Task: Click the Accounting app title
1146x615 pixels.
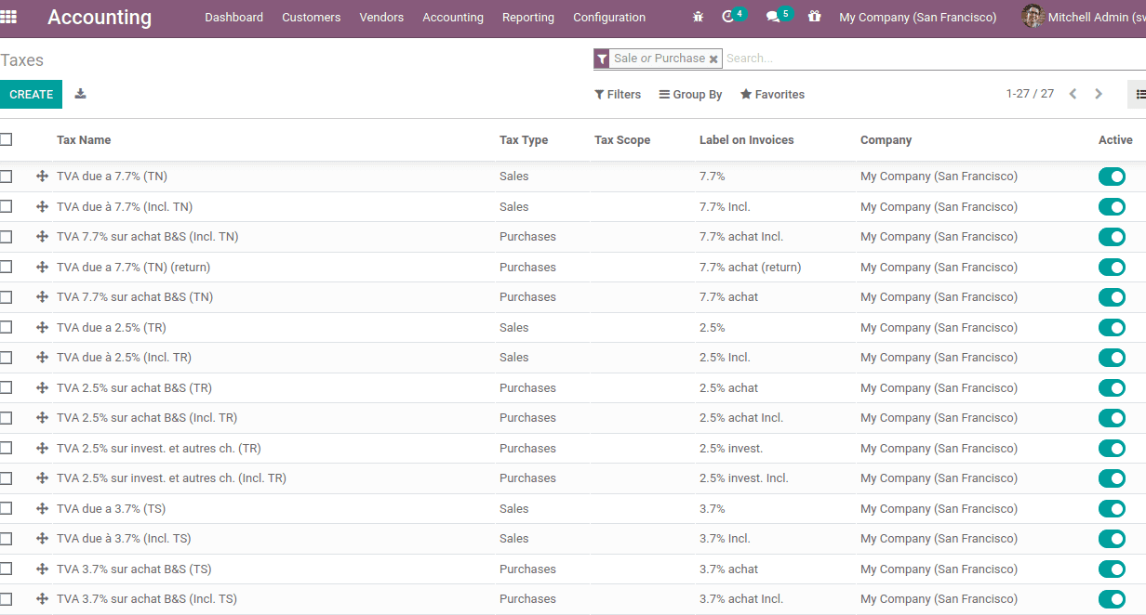Action: tap(100, 17)
